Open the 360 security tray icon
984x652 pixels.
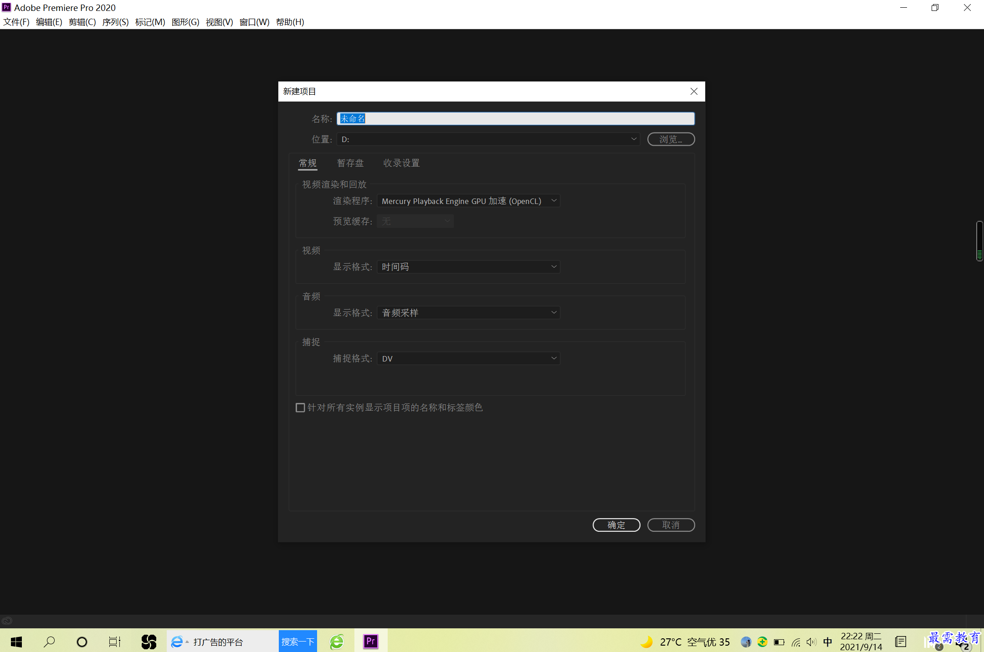tap(762, 642)
